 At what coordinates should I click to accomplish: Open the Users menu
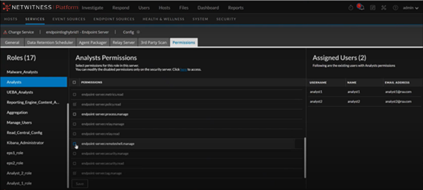coord(144,8)
